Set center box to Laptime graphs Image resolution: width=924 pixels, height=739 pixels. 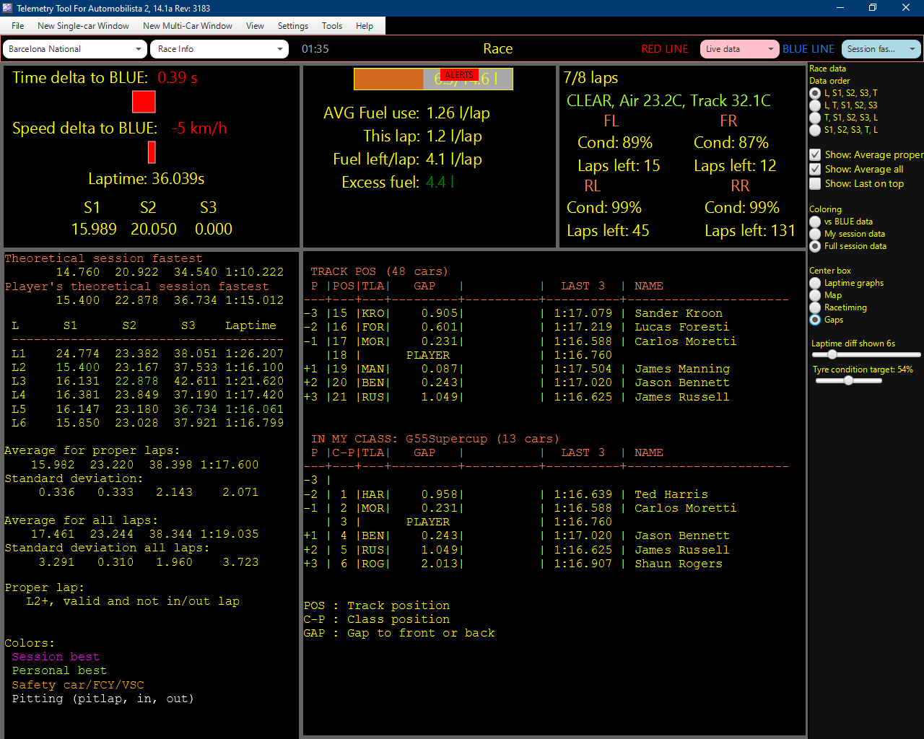click(815, 283)
